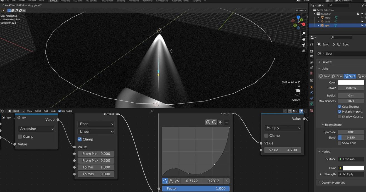This screenshot has width=366, height=192.
Task: Pin the node editor with pin icon
Action: click(152, 111)
